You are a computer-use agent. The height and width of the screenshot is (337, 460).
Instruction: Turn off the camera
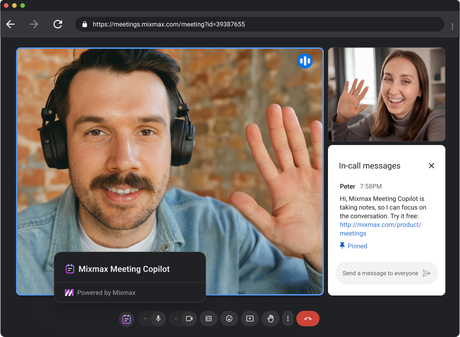pos(189,319)
